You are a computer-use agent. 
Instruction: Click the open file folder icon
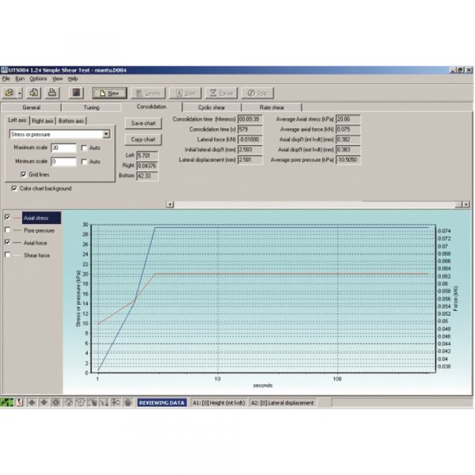[x=9, y=93]
